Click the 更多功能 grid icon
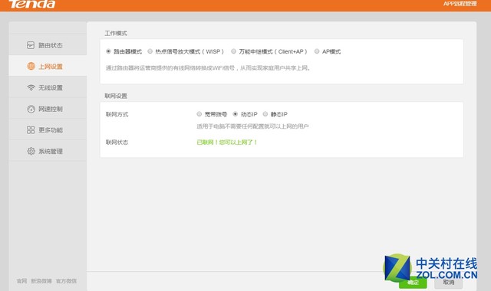 (x=31, y=130)
